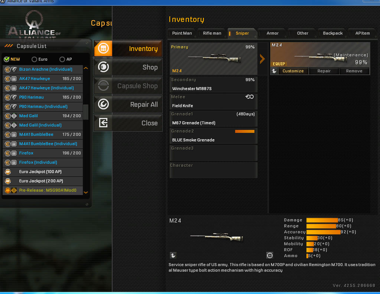Click AP coin icon on Euro Jackpot (100 AP)
Viewport: 380px width, 294px height.
click(8, 172)
